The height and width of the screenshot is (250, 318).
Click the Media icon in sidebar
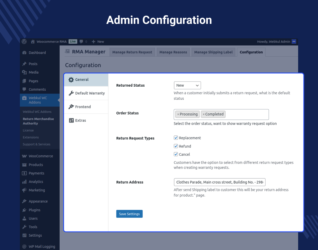click(x=24, y=72)
